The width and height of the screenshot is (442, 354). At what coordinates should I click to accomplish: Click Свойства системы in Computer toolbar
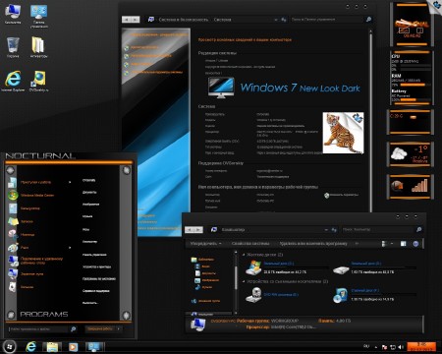[x=250, y=244]
